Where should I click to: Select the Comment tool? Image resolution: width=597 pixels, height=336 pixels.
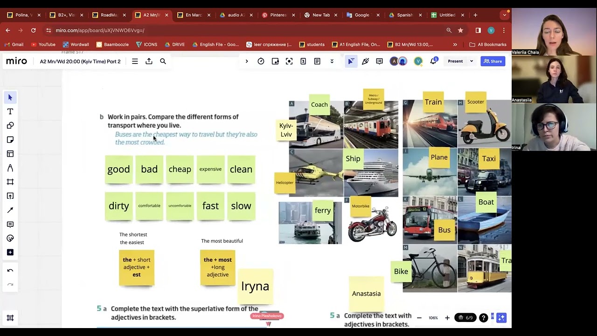tap(10, 224)
